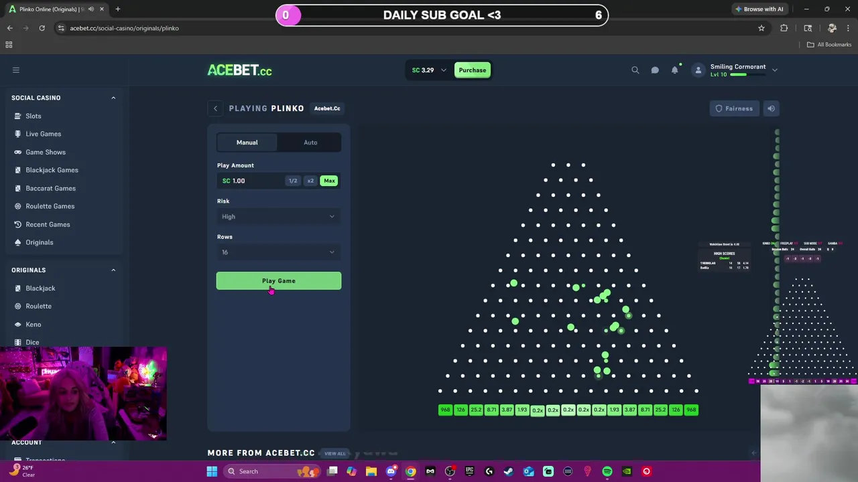Open Keno under Originals
This screenshot has width=858, height=482.
point(33,324)
